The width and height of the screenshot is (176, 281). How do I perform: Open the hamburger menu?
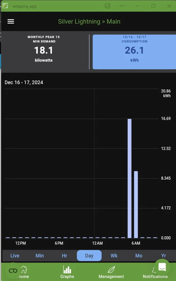click(11, 22)
